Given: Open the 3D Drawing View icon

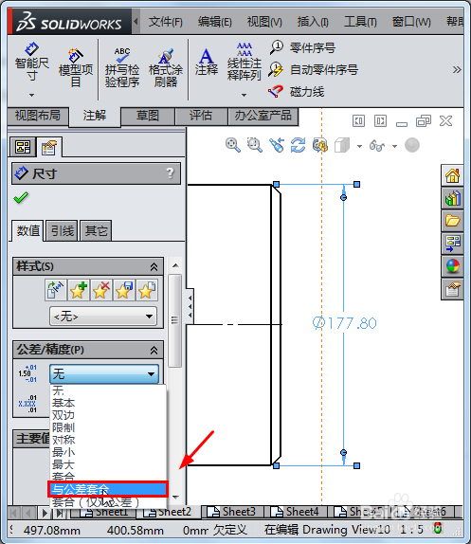Looking at the screenshot, I should coord(319,145).
